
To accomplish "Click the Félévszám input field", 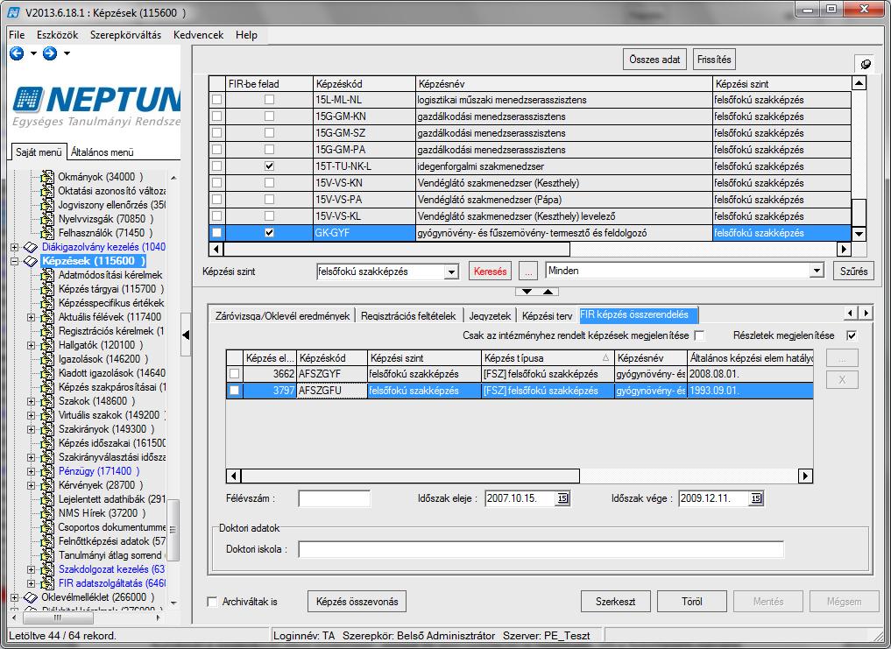I will point(334,499).
